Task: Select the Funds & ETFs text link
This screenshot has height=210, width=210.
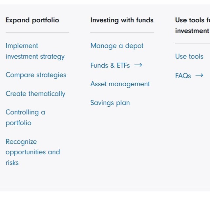Action: (x=110, y=65)
